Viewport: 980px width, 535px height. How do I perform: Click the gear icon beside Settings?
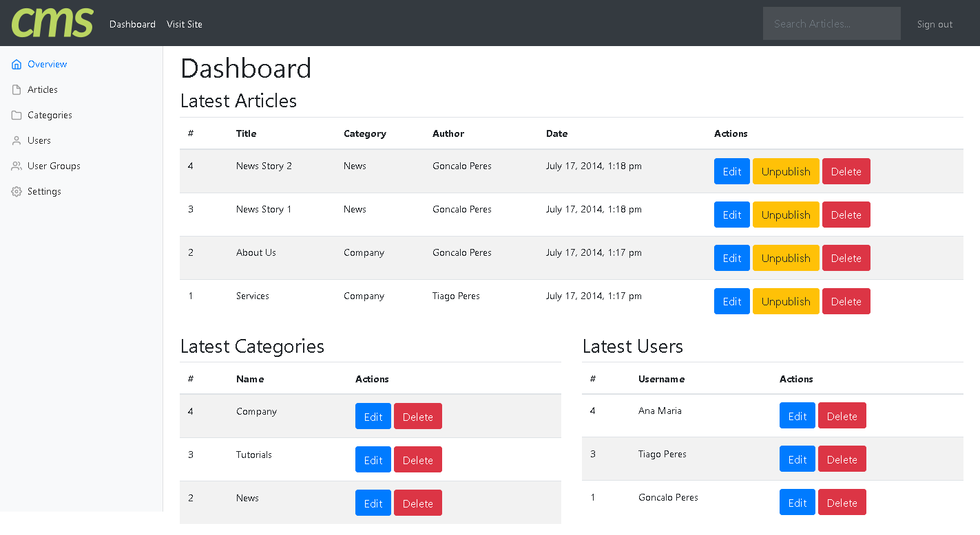point(17,192)
